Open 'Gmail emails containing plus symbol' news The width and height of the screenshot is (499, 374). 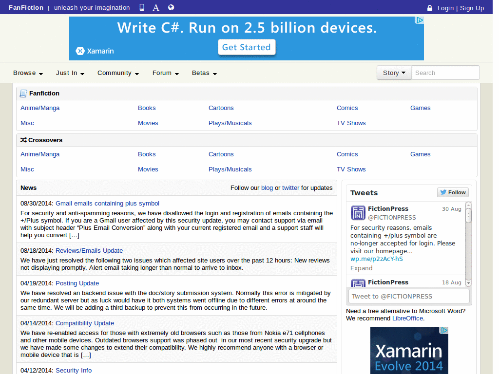pyautogui.click(x=107, y=203)
